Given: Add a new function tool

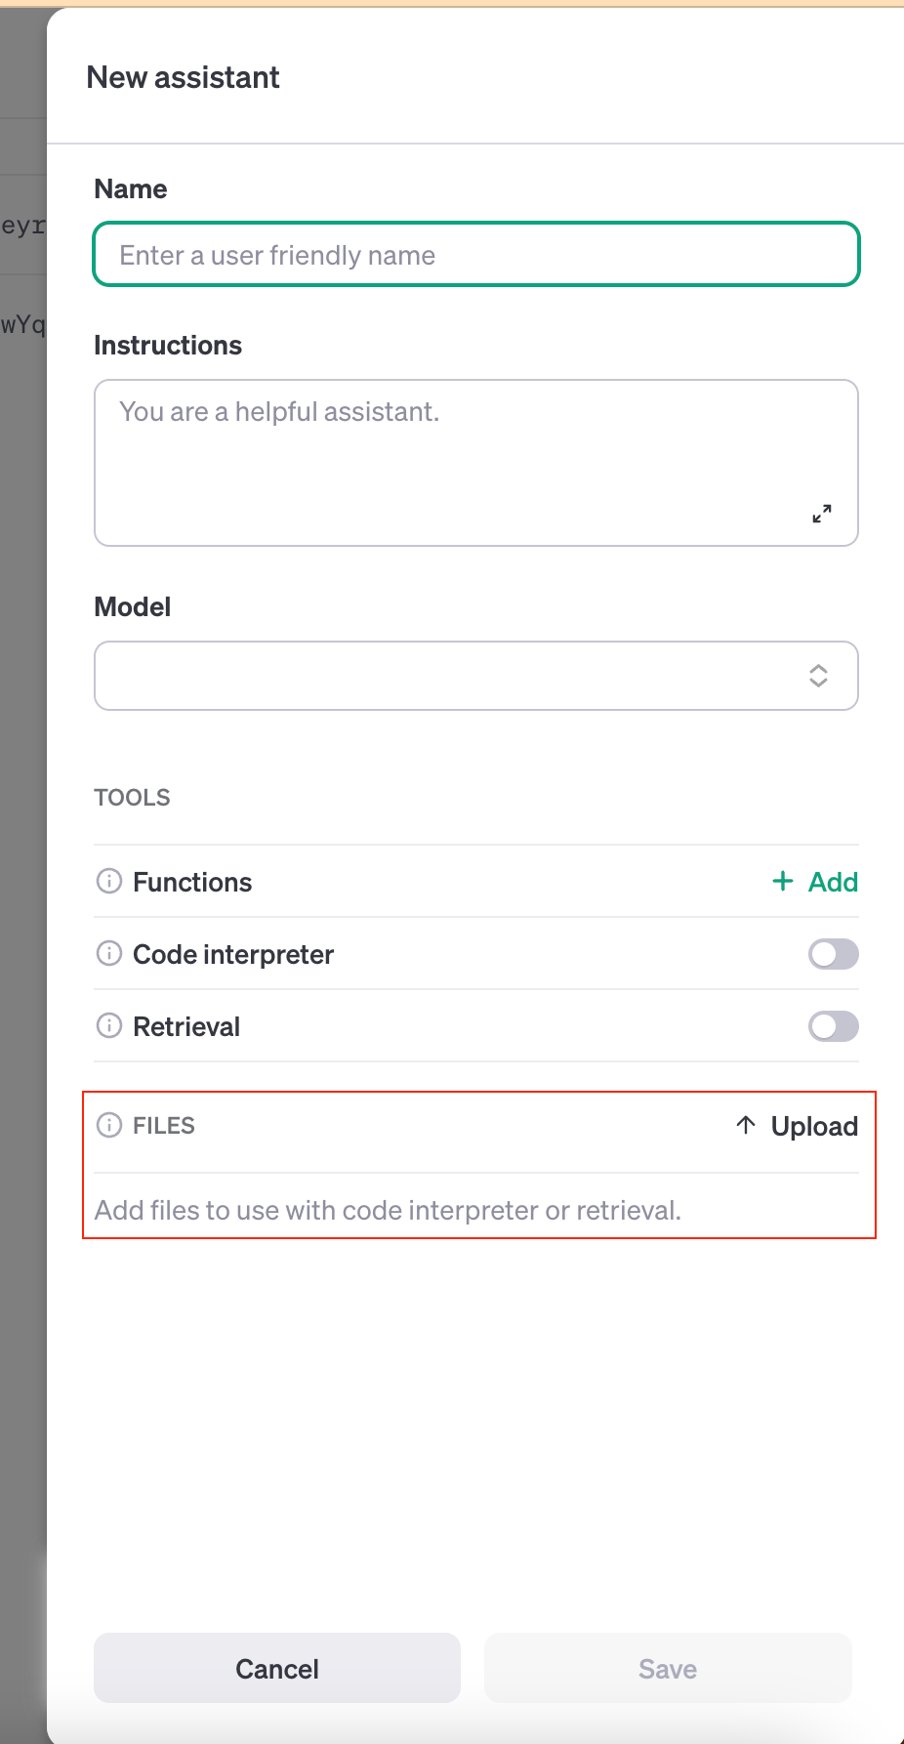Looking at the screenshot, I should 815,882.
